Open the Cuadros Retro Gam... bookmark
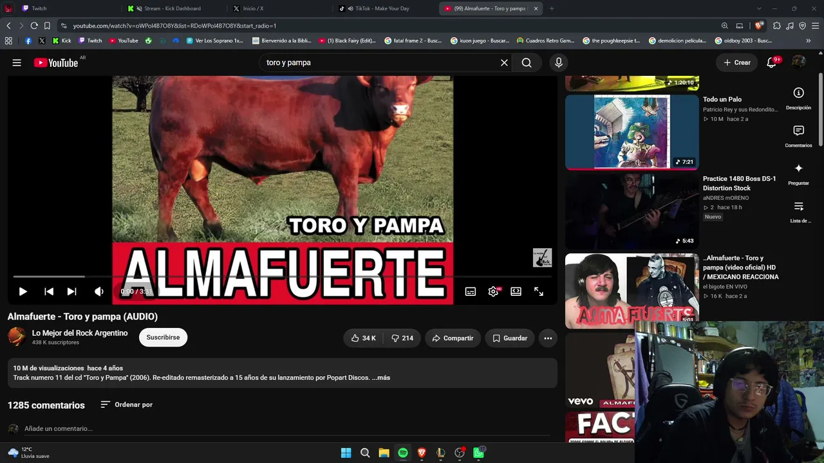 point(545,41)
